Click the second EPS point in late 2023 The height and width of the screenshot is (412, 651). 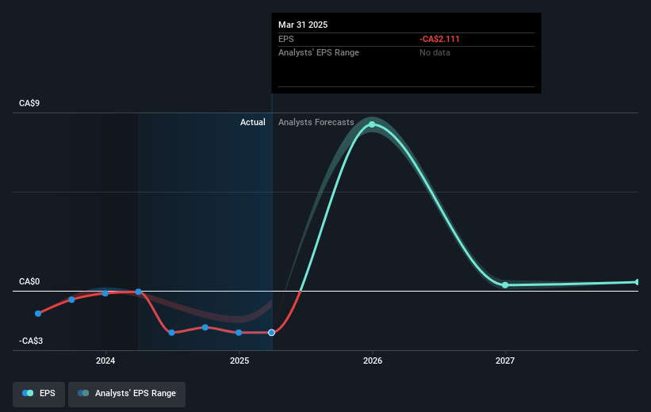pos(72,299)
